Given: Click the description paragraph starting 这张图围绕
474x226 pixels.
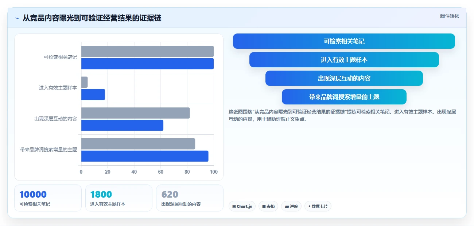Looking at the screenshot, I should point(342,115).
